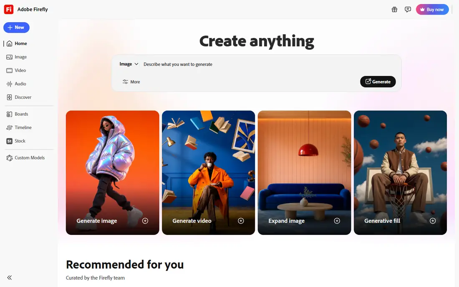Click plus icon on Generate image card
The height and width of the screenshot is (287, 459).
click(145, 221)
